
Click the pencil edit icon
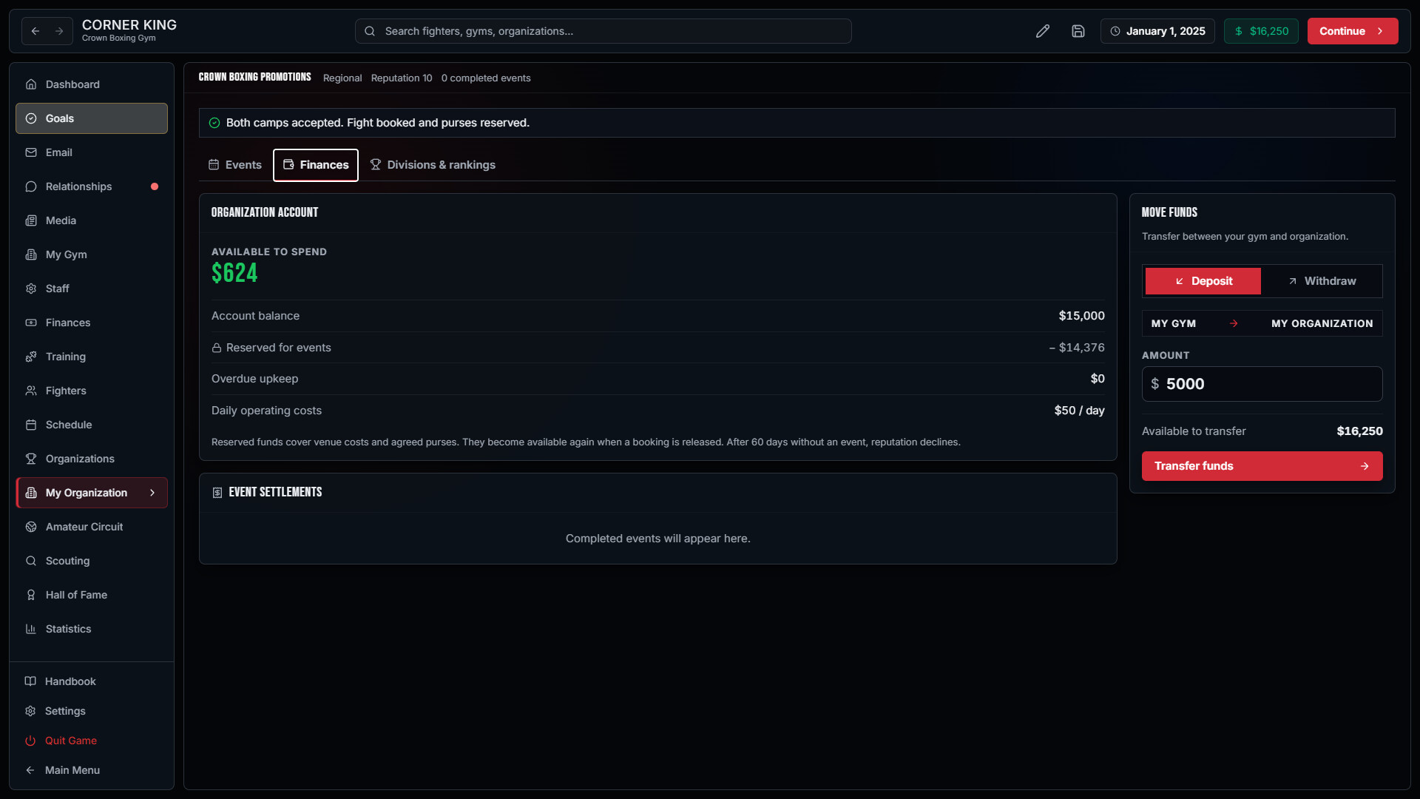click(x=1043, y=31)
